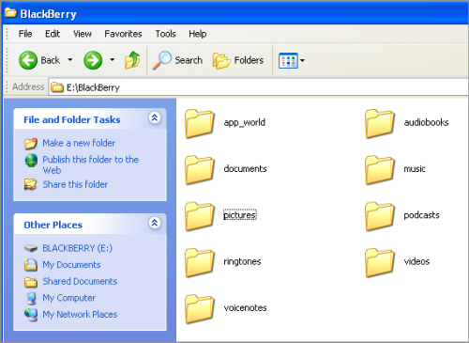This screenshot has height=343, width=469.
Task: Click the green Back arrow button
Action: pos(28,60)
